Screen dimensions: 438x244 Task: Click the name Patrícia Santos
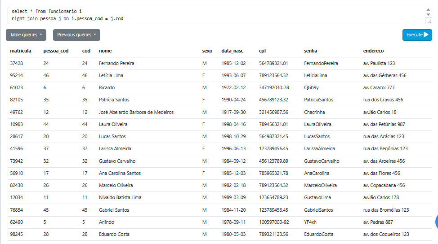click(114, 100)
